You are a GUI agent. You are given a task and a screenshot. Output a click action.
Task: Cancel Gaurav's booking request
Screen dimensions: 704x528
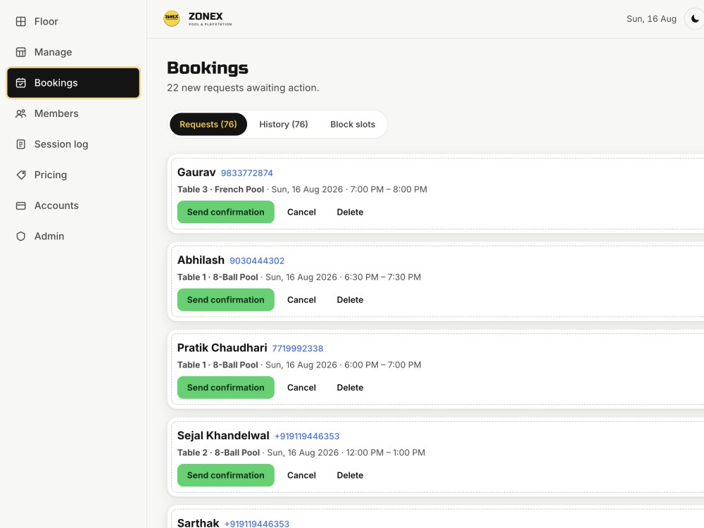click(301, 212)
